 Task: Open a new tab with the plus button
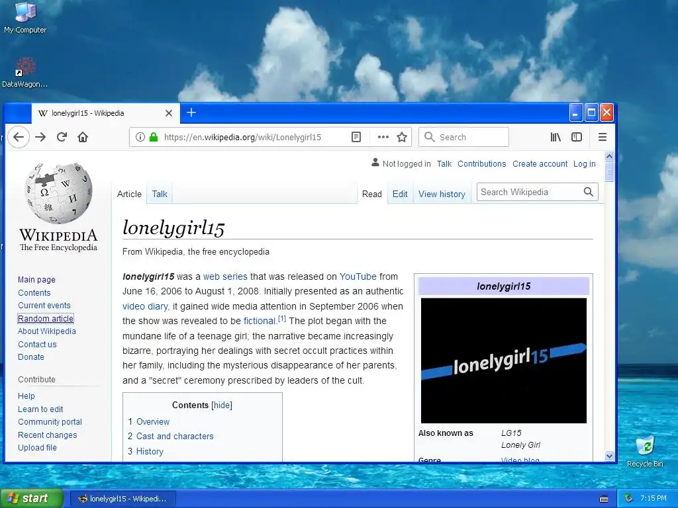click(x=191, y=112)
